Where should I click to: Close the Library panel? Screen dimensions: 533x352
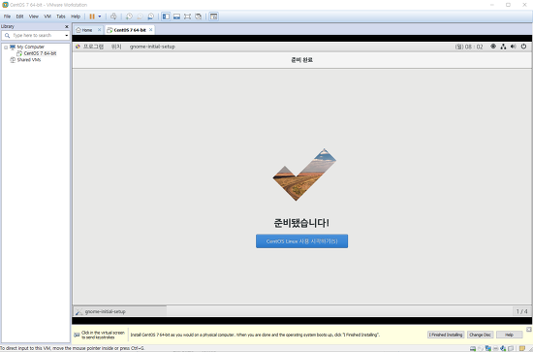pos(67,26)
